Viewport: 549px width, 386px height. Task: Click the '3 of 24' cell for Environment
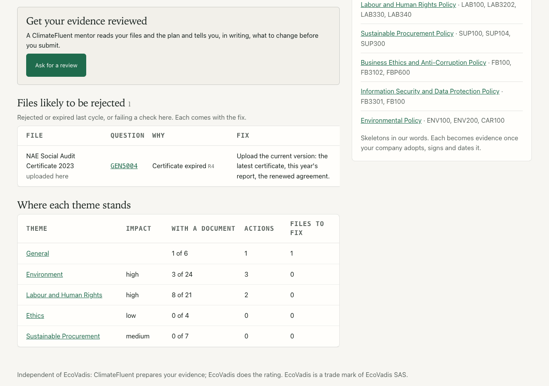[182, 274]
